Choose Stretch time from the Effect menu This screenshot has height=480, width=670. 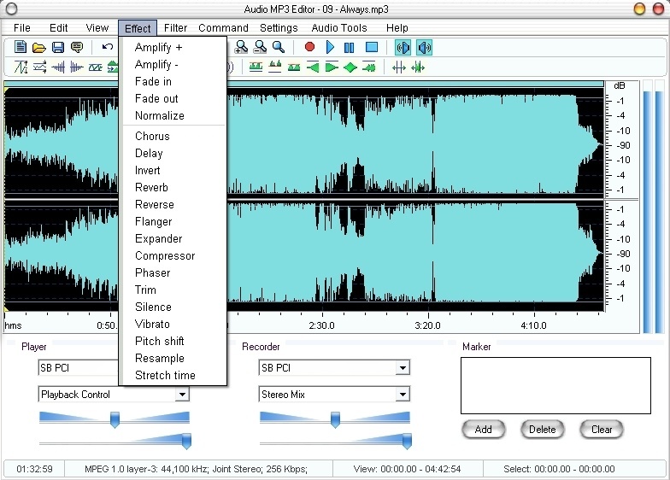(x=173, y=375)
